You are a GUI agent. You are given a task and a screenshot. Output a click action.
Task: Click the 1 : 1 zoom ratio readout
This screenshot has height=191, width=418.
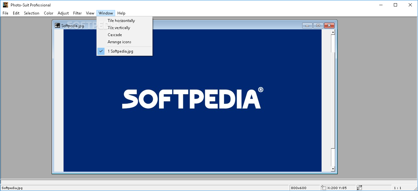pos(397,188)
